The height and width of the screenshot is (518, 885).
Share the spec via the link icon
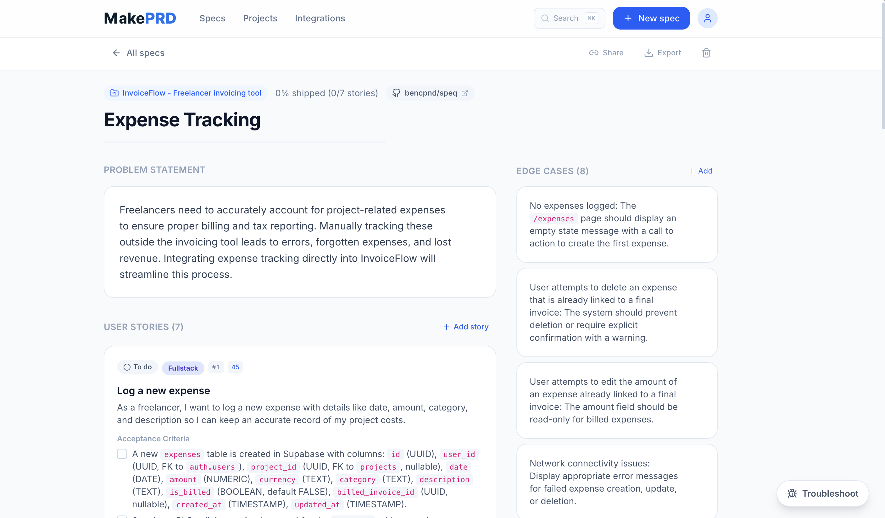coord(594,52)
